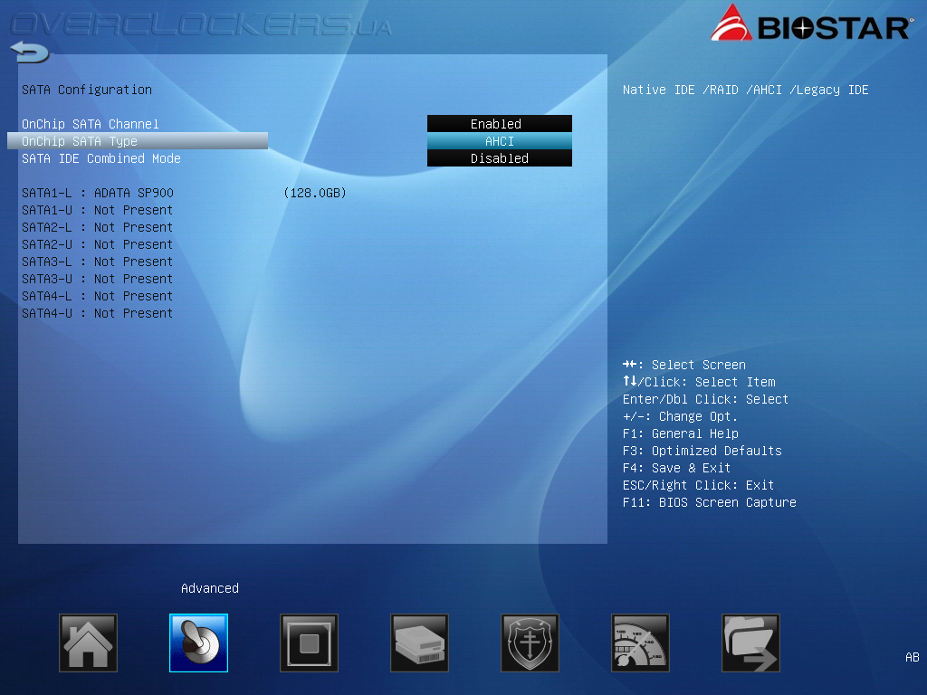Click the SATA1-L ADATA SP900 entry
Screen dimensions: 927x695
(98, 193)
